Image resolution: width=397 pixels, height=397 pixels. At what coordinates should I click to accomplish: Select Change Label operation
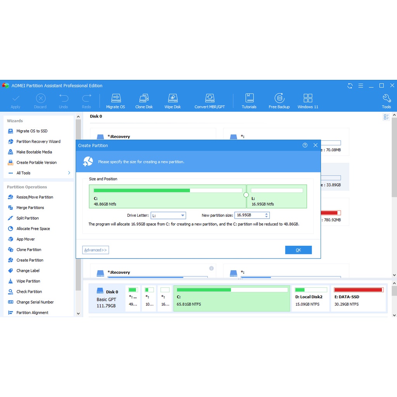pyautogui.click(x=28, y=271)
